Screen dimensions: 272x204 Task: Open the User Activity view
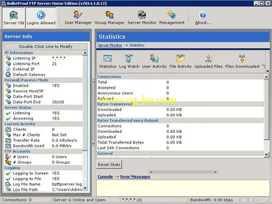pyautogui.click(x=154, y=62)
